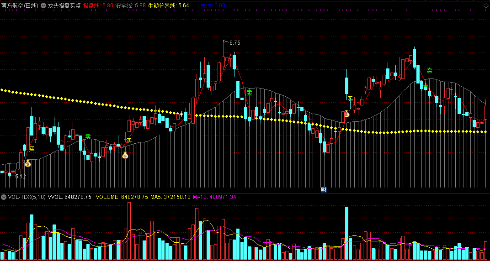Select the 操盘线: 5.80 value label
490x261 pixels.
(x=98, y=5)
